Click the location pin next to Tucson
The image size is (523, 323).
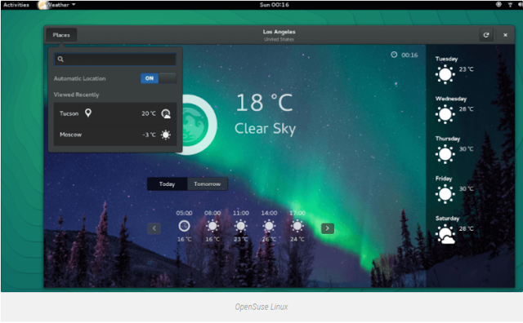pyautogui.click(x=88, y=113)
